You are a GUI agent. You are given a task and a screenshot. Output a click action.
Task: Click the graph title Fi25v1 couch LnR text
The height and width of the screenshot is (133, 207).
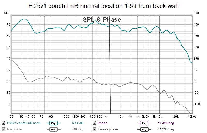pyautogui.click(x=103, y=6)
